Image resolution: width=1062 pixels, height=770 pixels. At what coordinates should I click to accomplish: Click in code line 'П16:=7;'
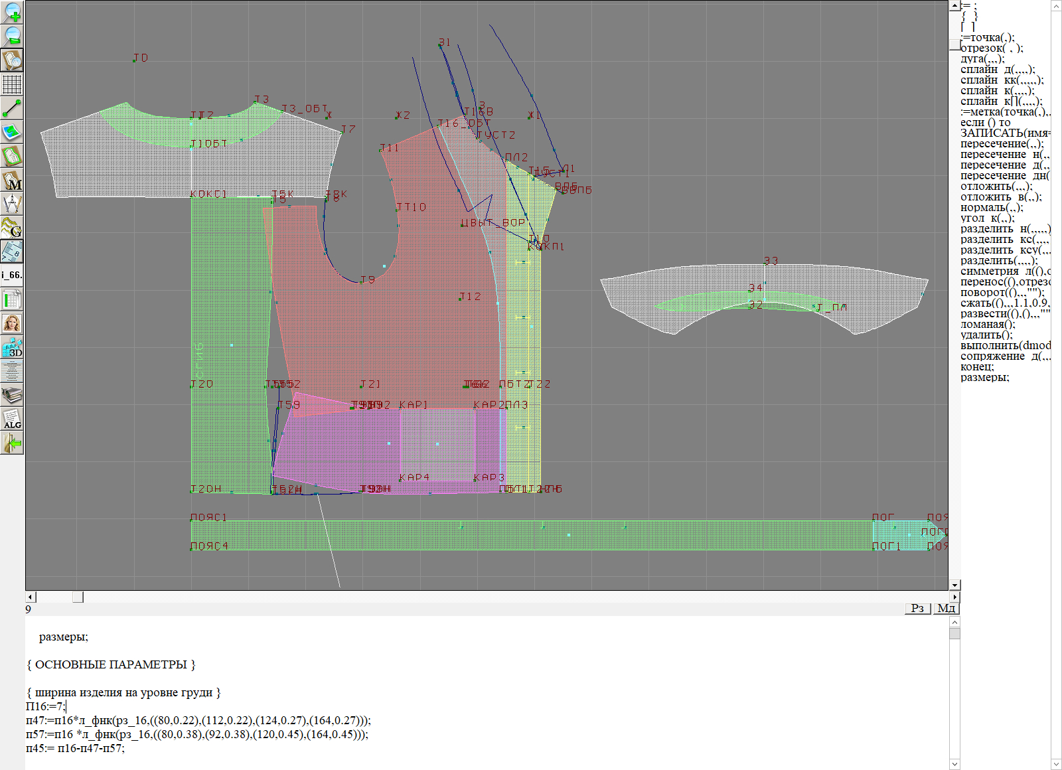click(45, 706)
